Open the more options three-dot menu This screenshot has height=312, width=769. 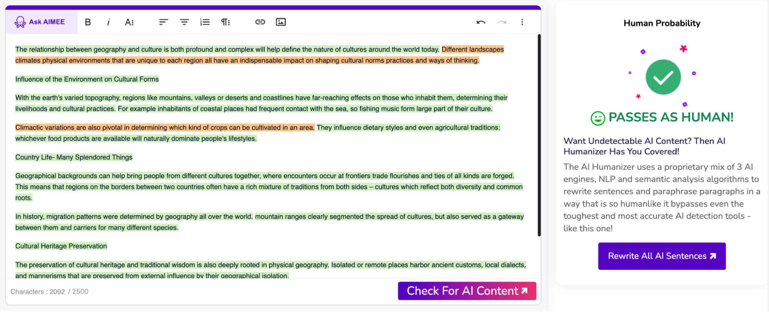point(522,22)
